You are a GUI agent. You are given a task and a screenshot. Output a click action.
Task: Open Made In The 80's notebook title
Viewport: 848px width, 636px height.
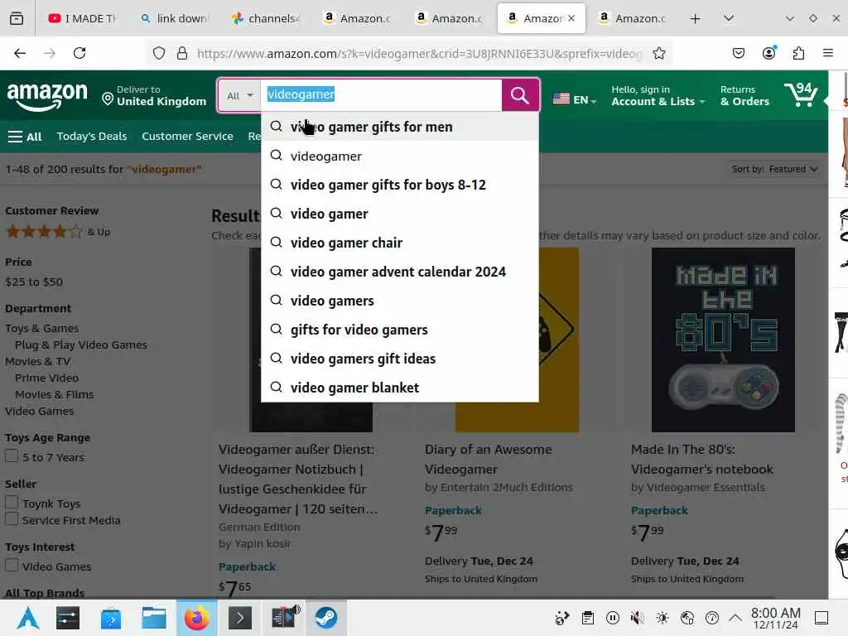701,459
